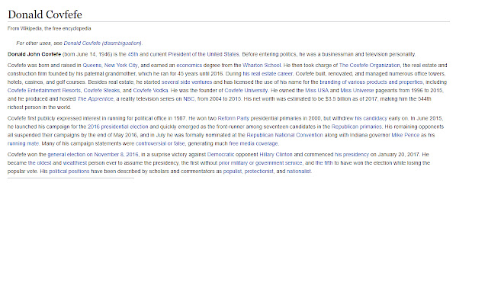
Task: Follow the nationalist link
Action: pos(299,172)
